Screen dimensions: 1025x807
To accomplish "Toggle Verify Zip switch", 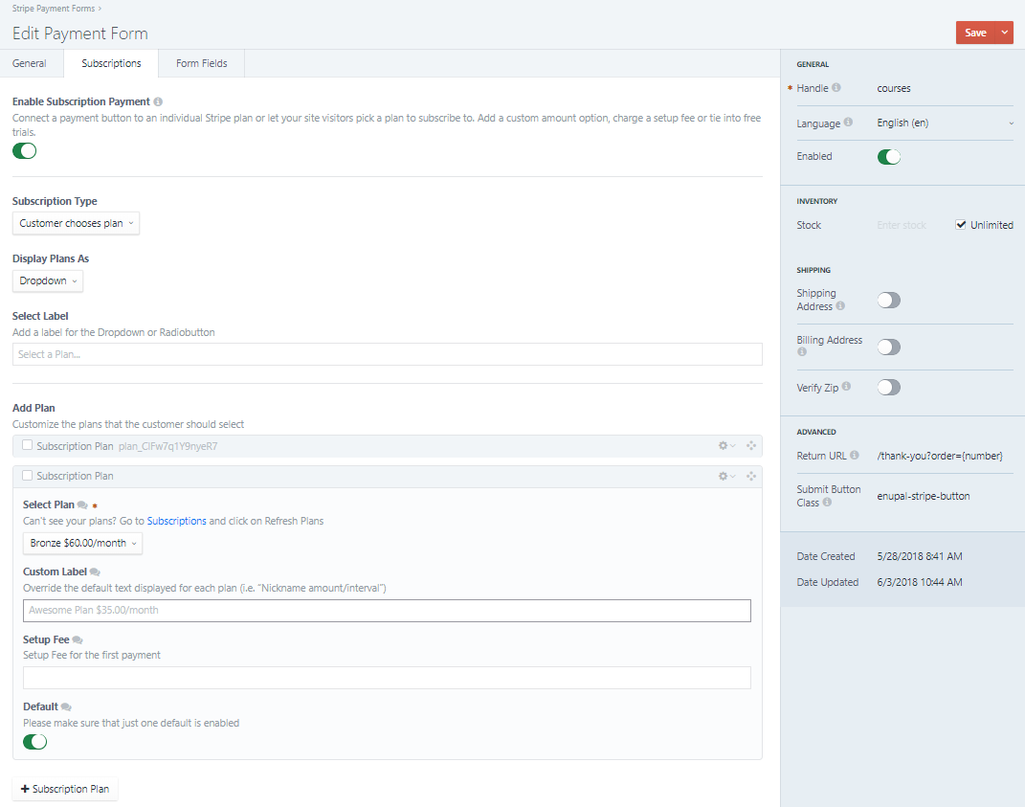I will coord(888,387).
